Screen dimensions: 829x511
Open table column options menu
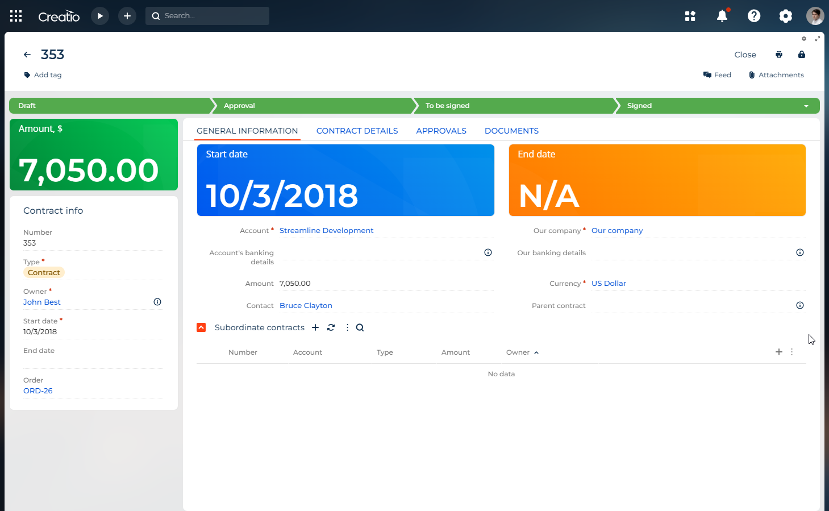[791, 352]
